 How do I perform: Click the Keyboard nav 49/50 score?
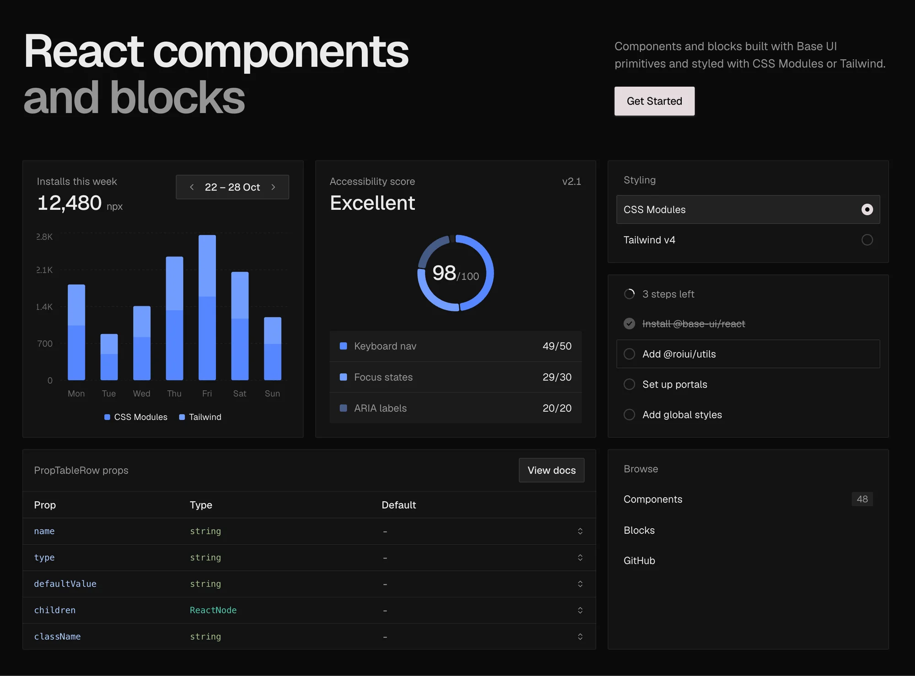pos(557,346)
